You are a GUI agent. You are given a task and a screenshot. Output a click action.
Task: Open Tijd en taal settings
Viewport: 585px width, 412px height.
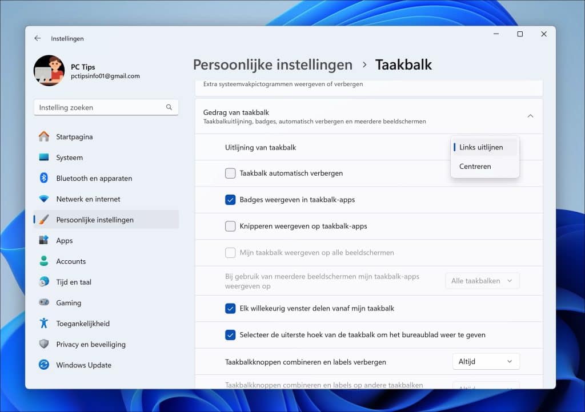click(106, 282)
